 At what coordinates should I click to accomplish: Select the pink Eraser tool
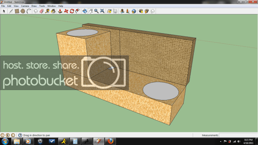coord(42,11)
